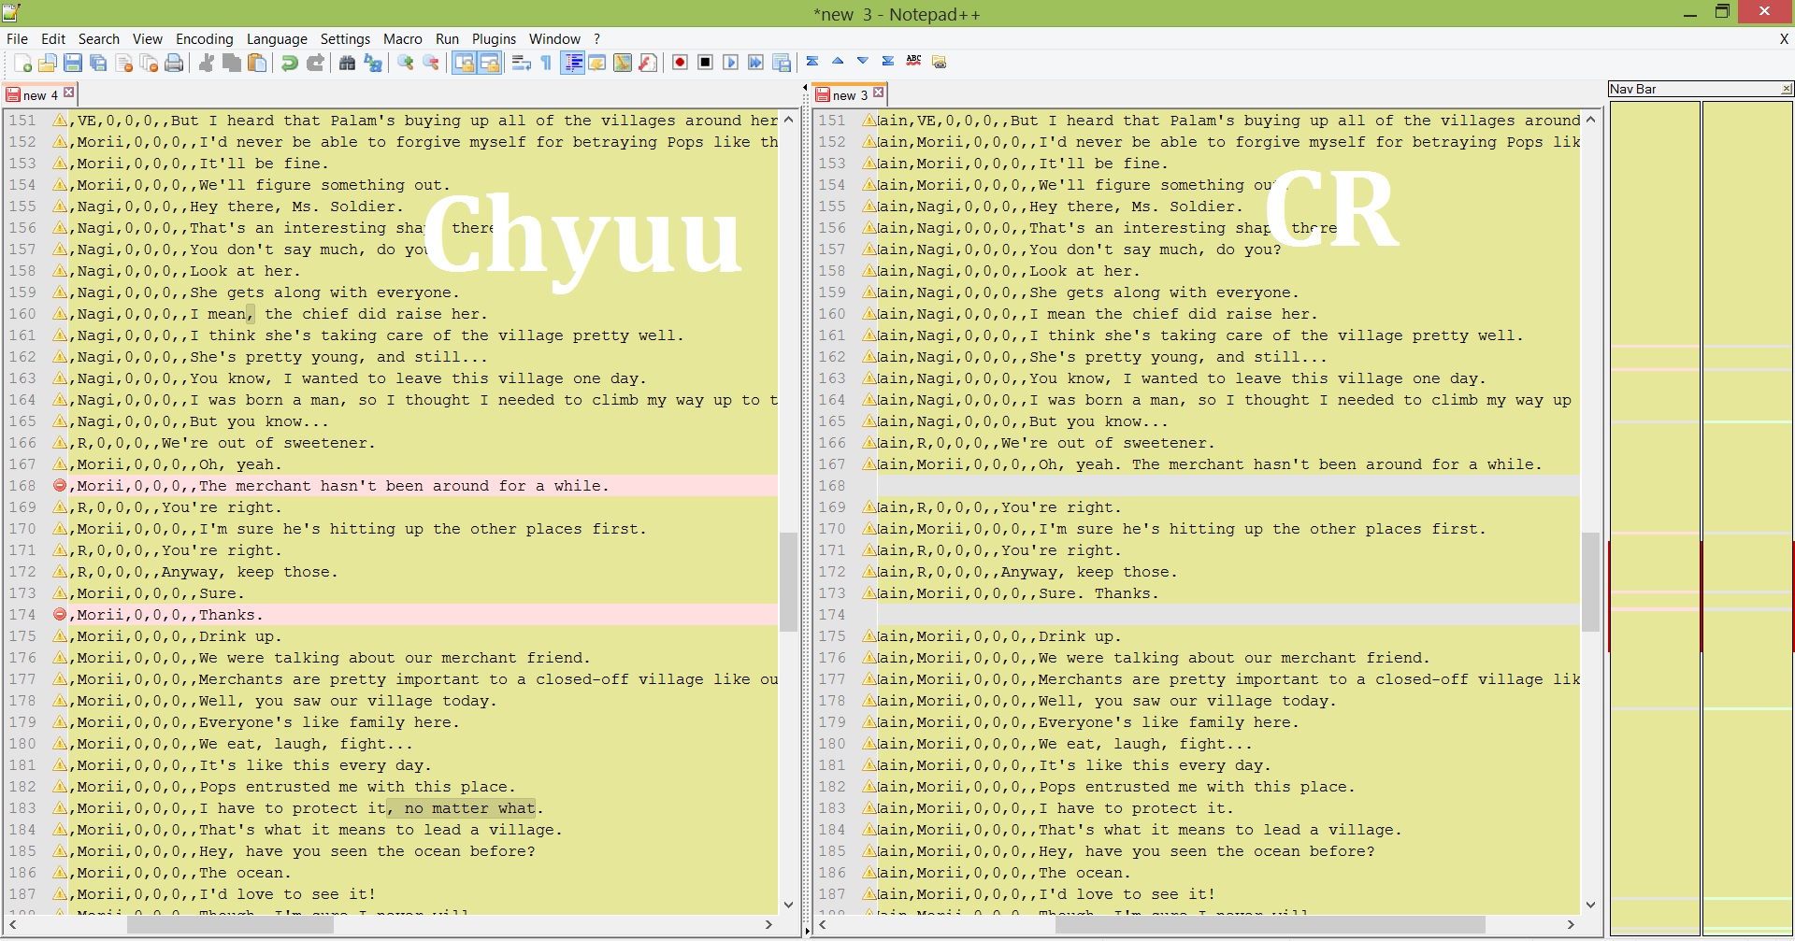Click the left pane scroll up arrow
The width and height of the screenshot is (1795, 941).
pos(788,120)
